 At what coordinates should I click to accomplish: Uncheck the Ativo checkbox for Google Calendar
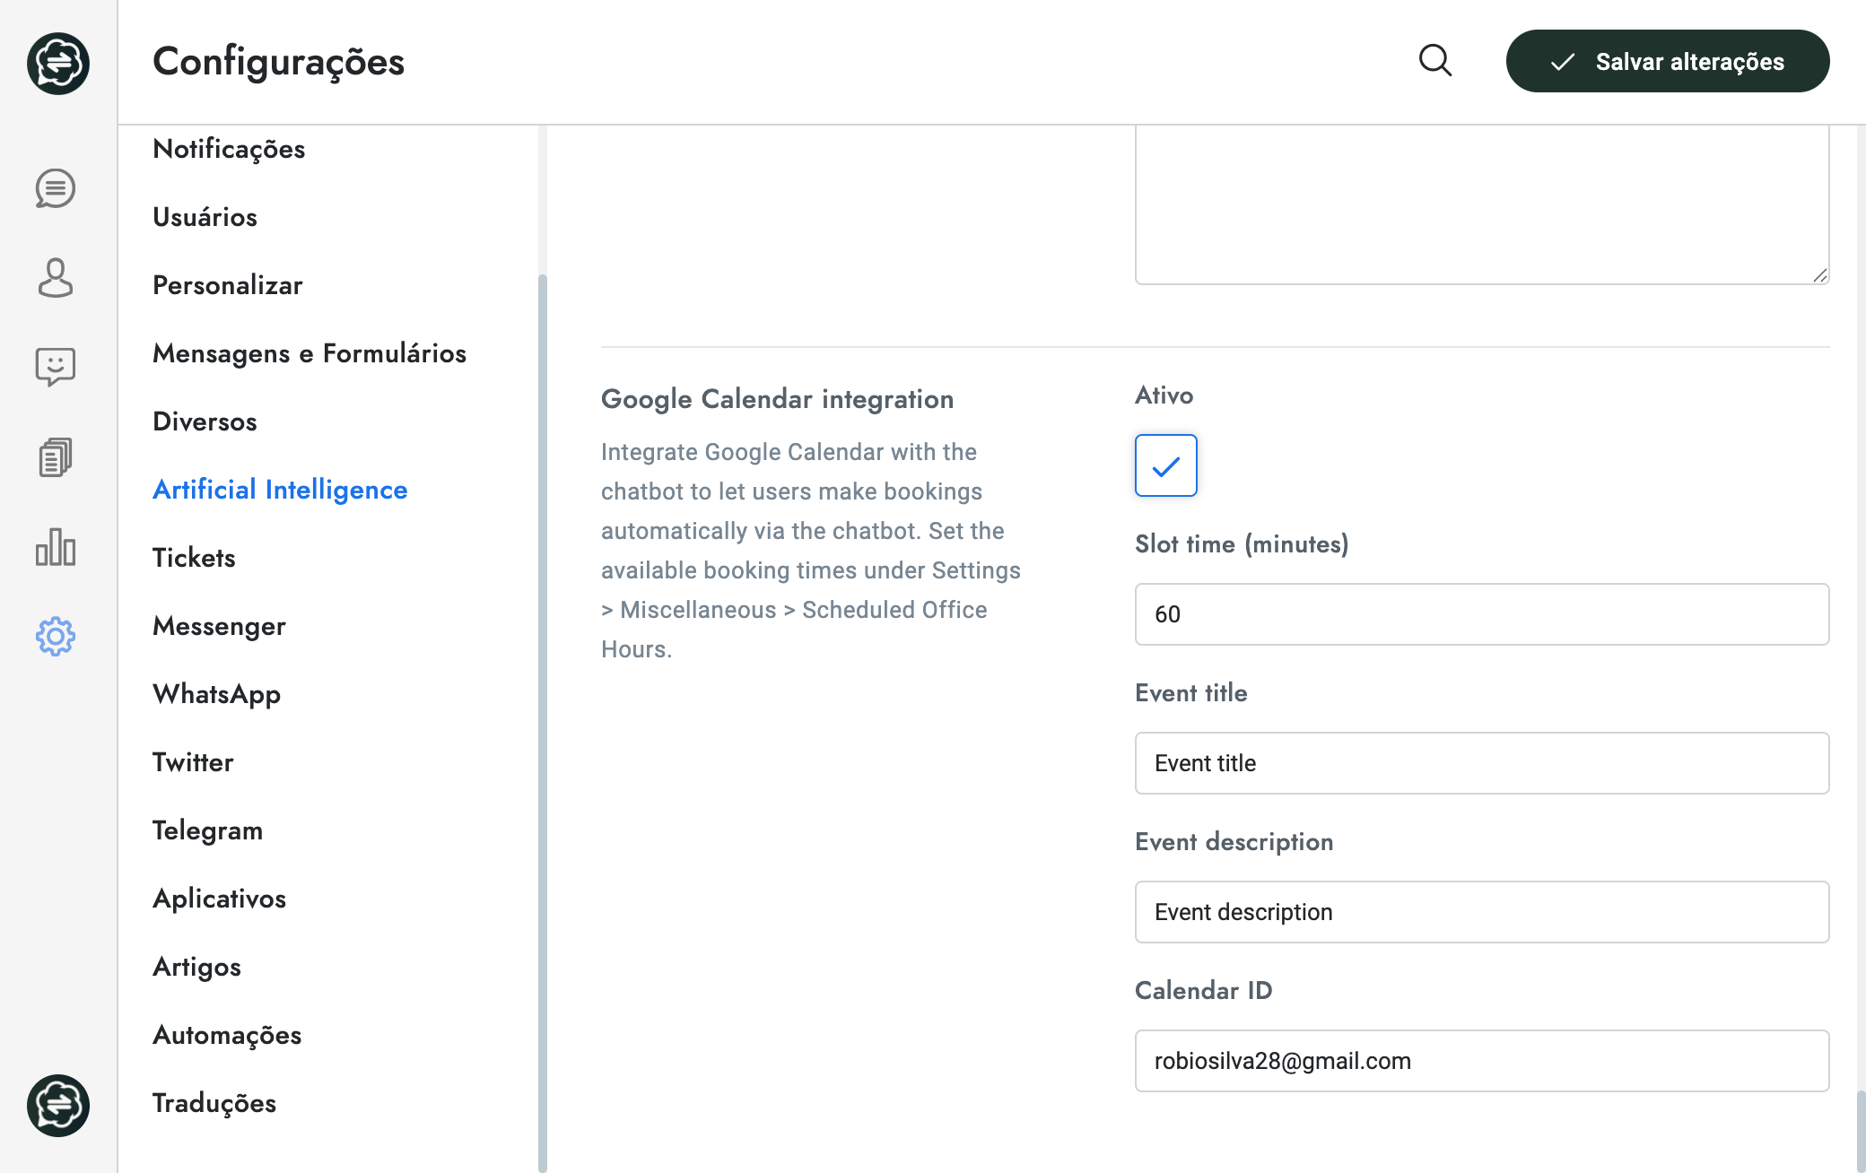pos(1166,465)
